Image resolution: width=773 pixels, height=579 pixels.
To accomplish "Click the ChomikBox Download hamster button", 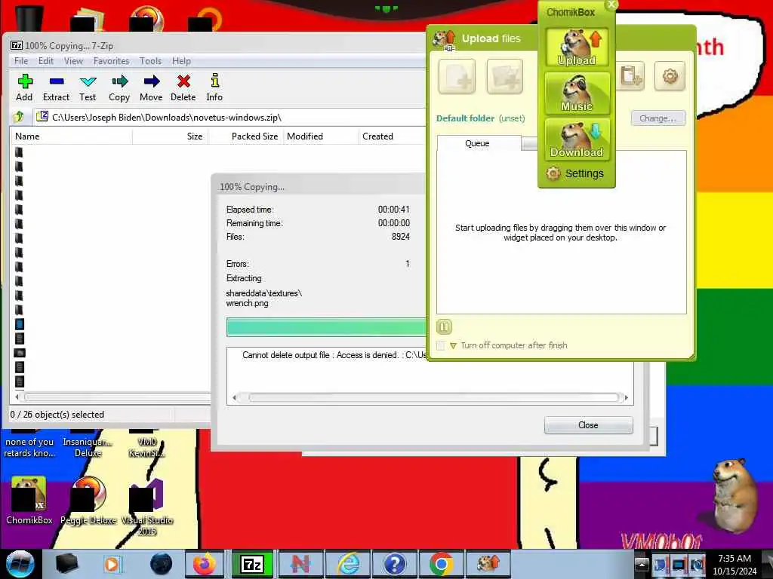I will 577,139.
